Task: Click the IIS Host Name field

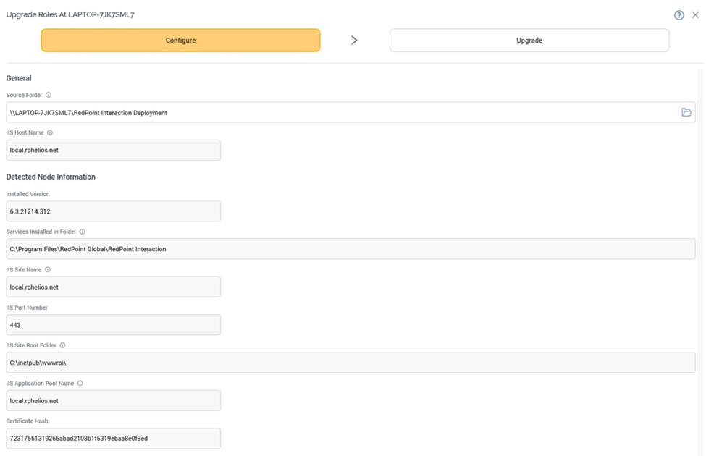Action: [113, 150]
